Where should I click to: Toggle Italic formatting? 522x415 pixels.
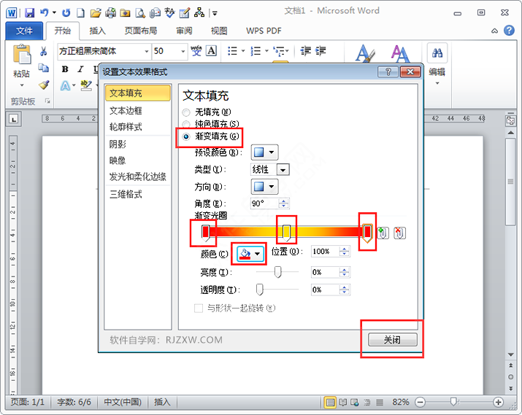pos(80,69)
